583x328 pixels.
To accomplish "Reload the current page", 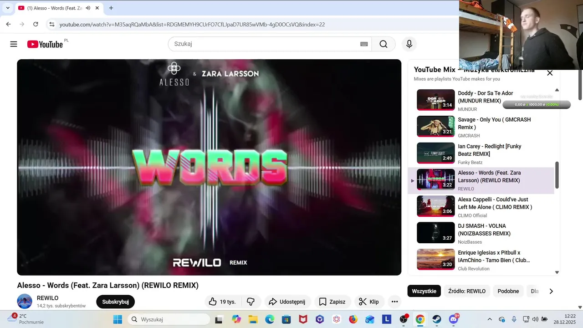I will coord(36,24).
